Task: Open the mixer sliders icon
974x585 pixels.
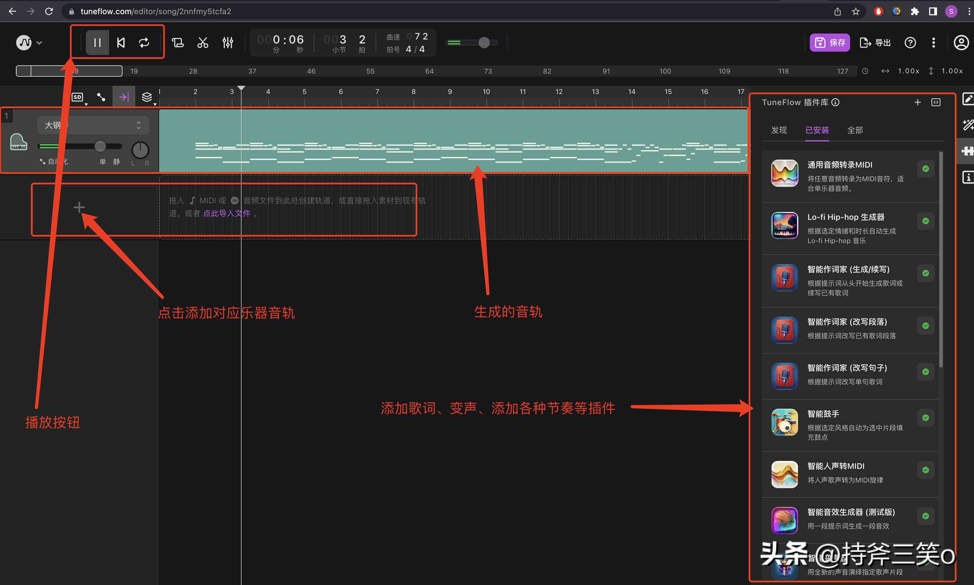Action: pos(228,42)
